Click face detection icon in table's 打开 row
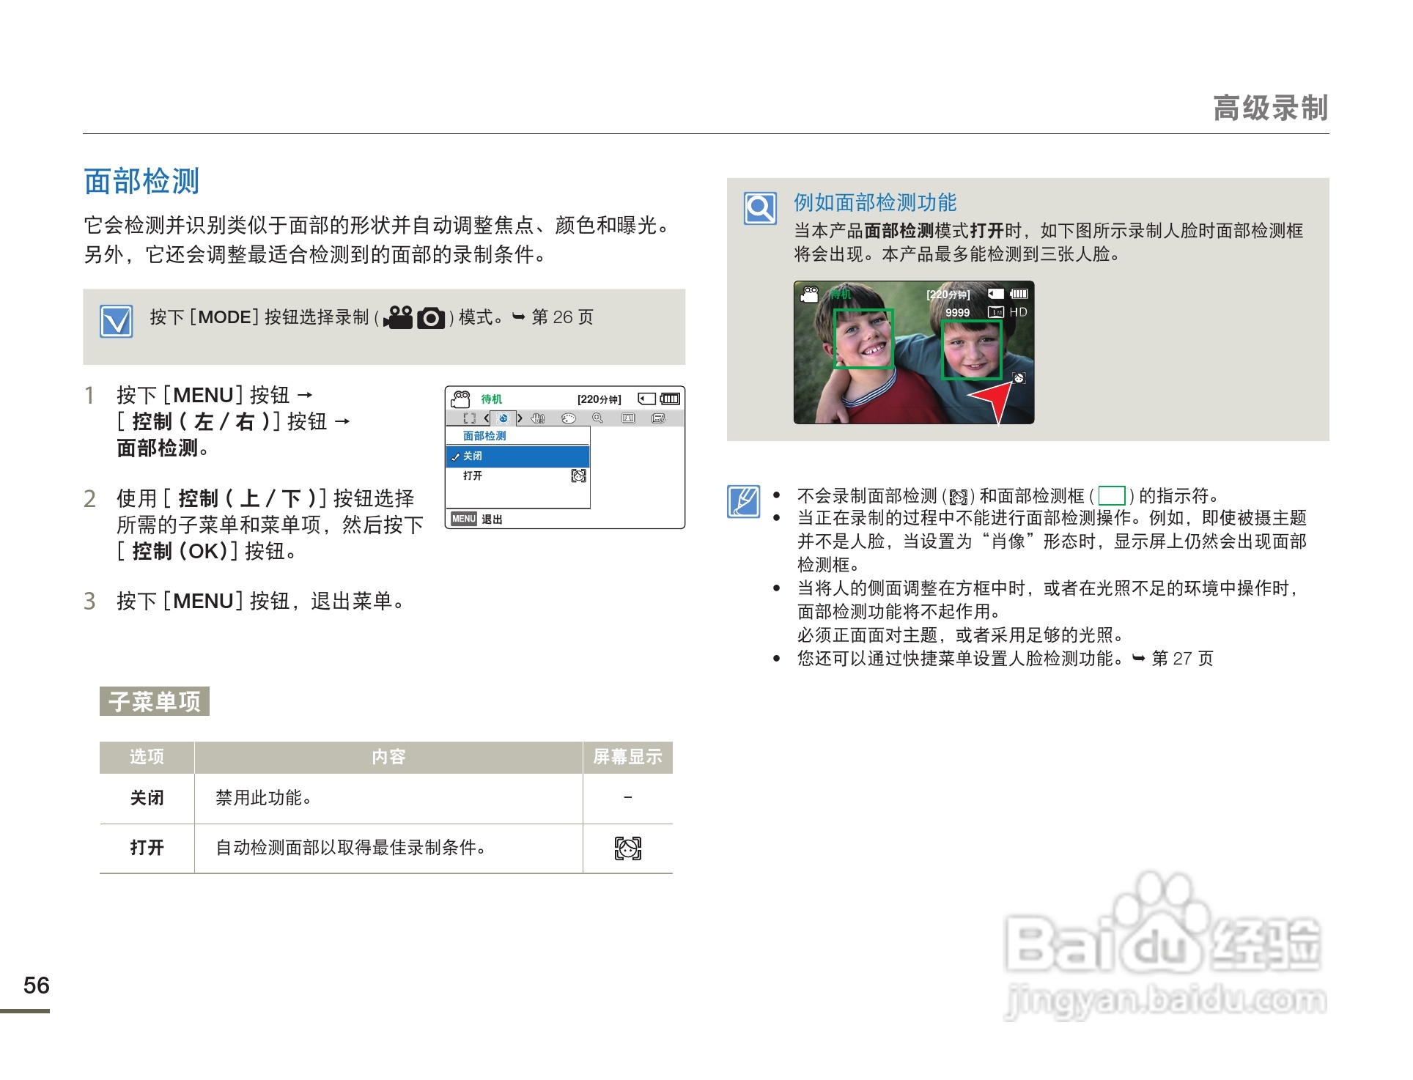 (x=627, y=848)
